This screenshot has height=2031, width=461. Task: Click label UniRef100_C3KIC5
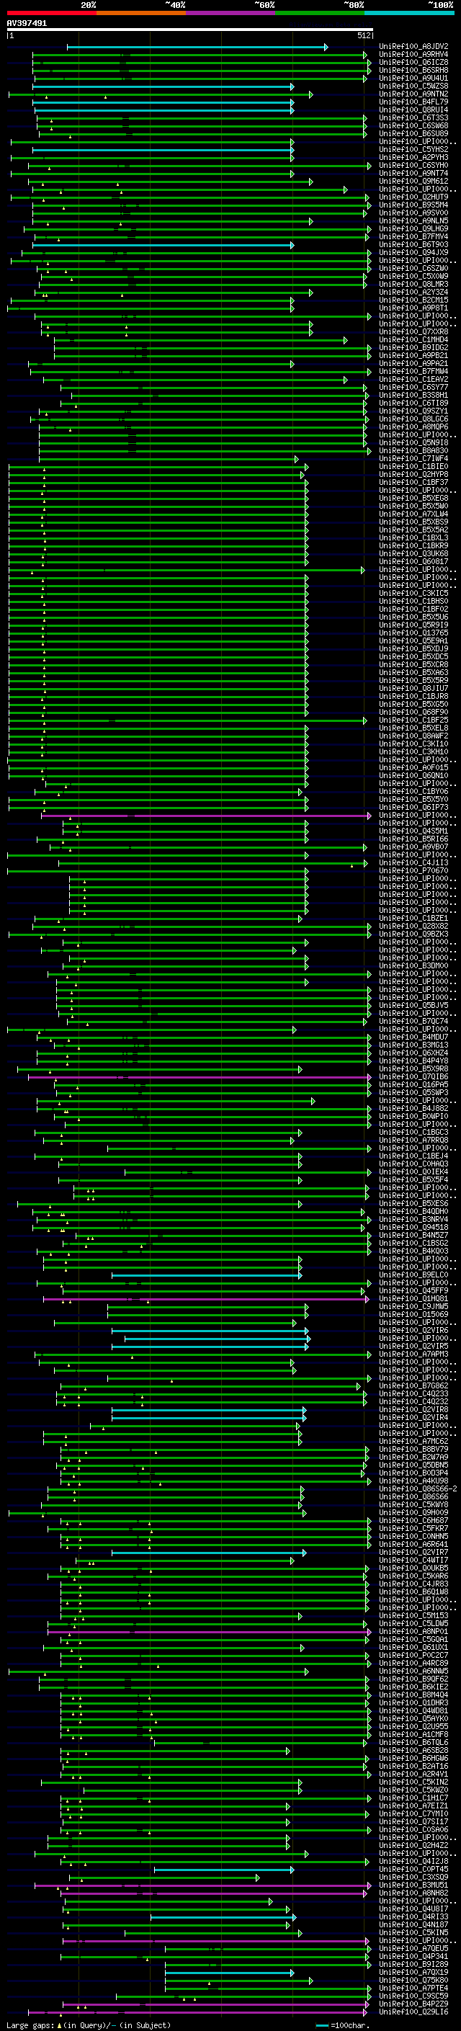pos(413,593)
